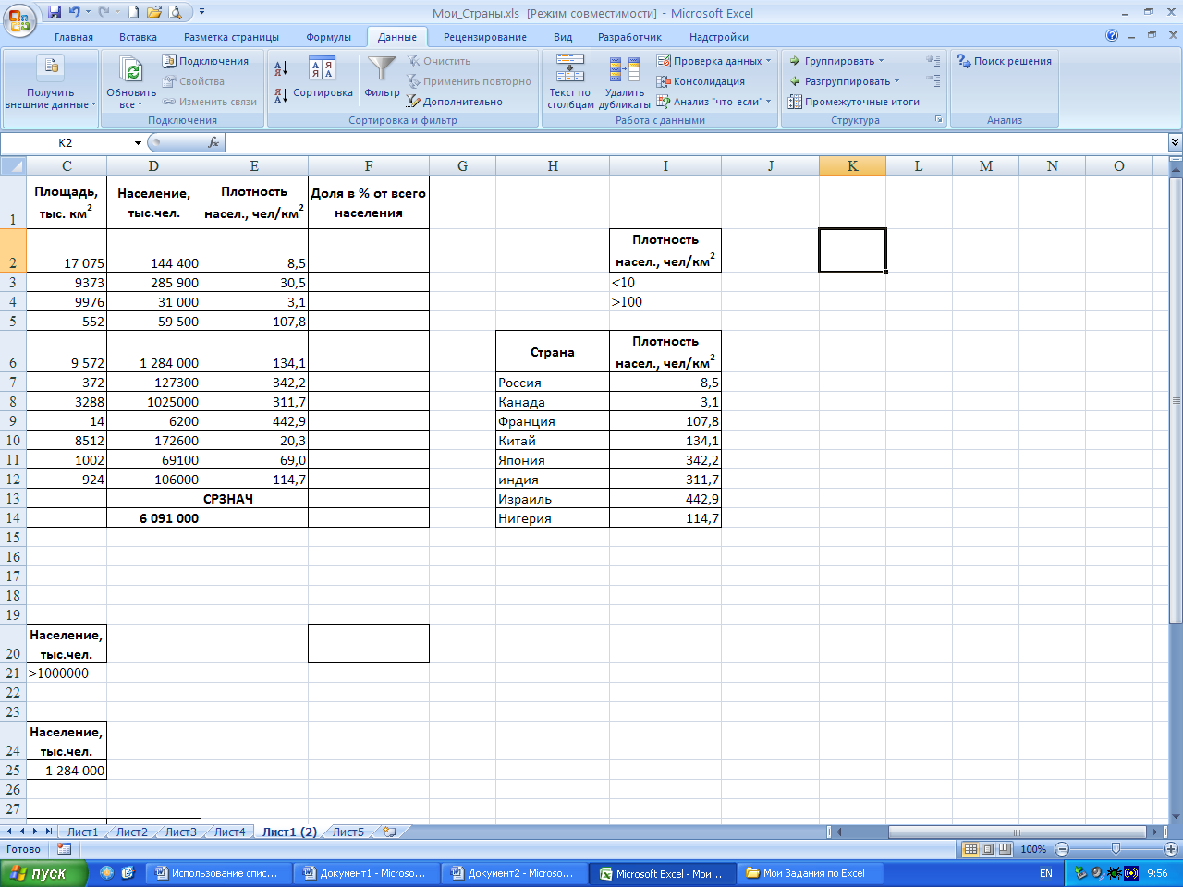Switch to Normal view button
This screenshot has height=887, width=1183.
(x=970, y=849)
